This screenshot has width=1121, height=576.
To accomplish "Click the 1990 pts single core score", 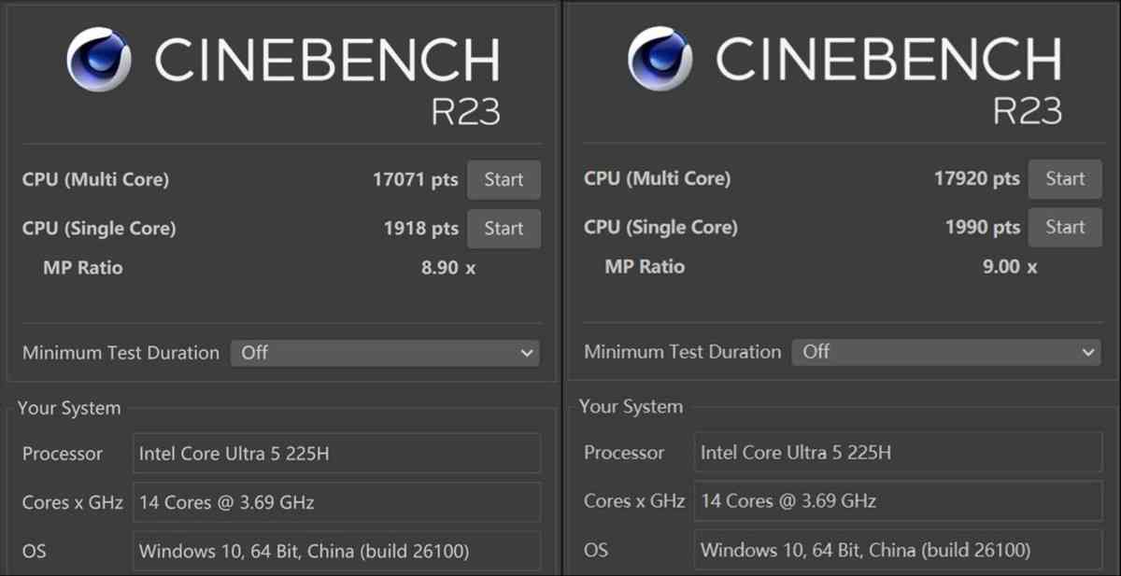I will coord(982,228).
